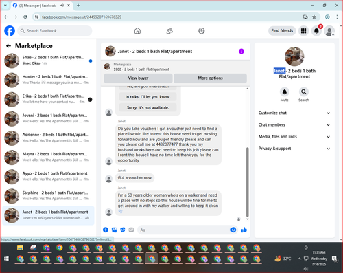The height and width of the screenshot is (273, 343).
Task: Mute this conversation with the bell icon
Action: pos(284,91)
